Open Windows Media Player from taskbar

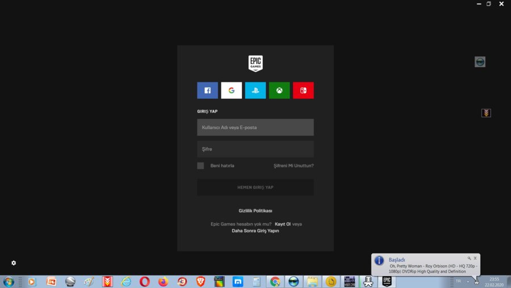(x=32, y=282)
